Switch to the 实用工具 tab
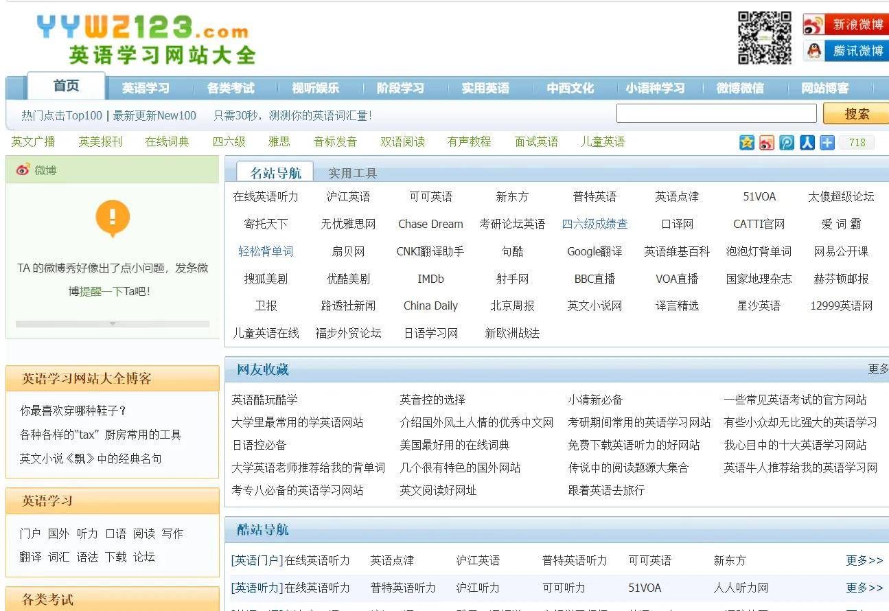Viewport: 889px width, 611px height. (353, 173)
